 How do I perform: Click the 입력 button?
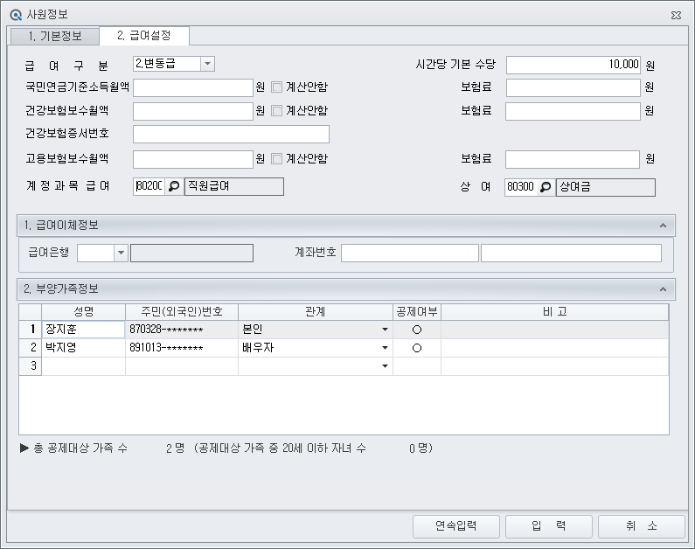point(549,526)
